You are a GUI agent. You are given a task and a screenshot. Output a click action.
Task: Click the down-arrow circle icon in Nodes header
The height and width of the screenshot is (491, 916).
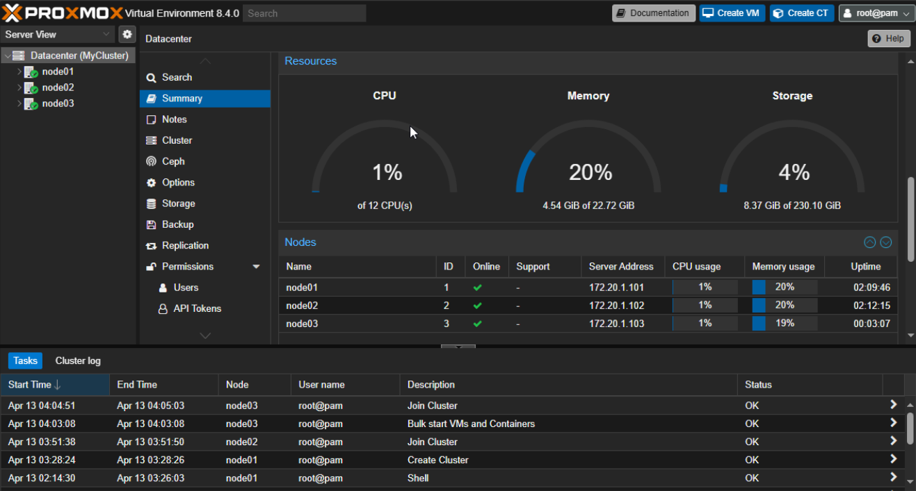coord(886,242)
